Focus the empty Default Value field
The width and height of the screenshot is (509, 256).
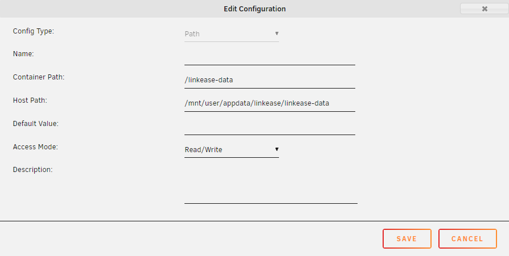point(269,127)
